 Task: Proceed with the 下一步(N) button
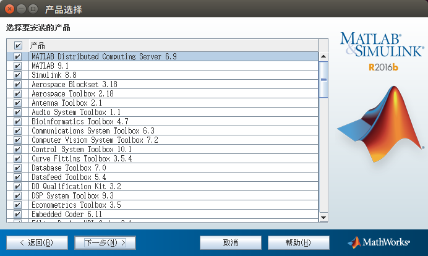tap(105, 242)
